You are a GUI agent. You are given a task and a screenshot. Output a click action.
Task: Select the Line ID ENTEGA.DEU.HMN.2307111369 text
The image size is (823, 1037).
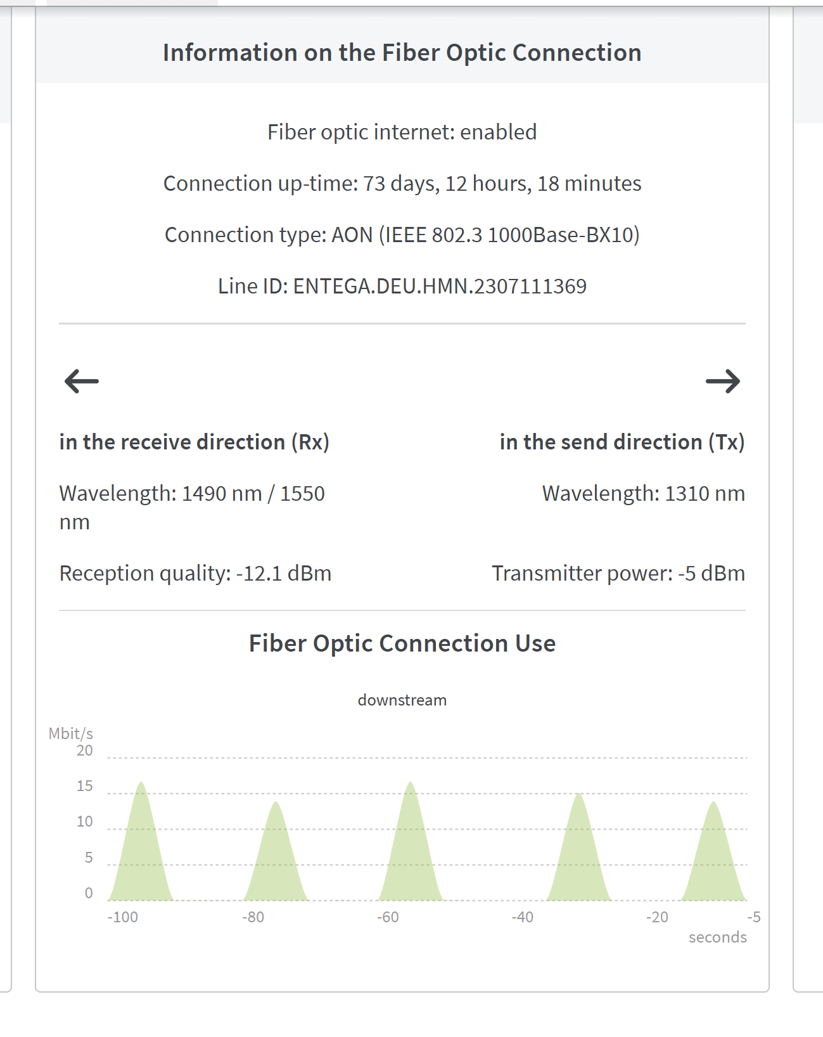click(402, 286)
